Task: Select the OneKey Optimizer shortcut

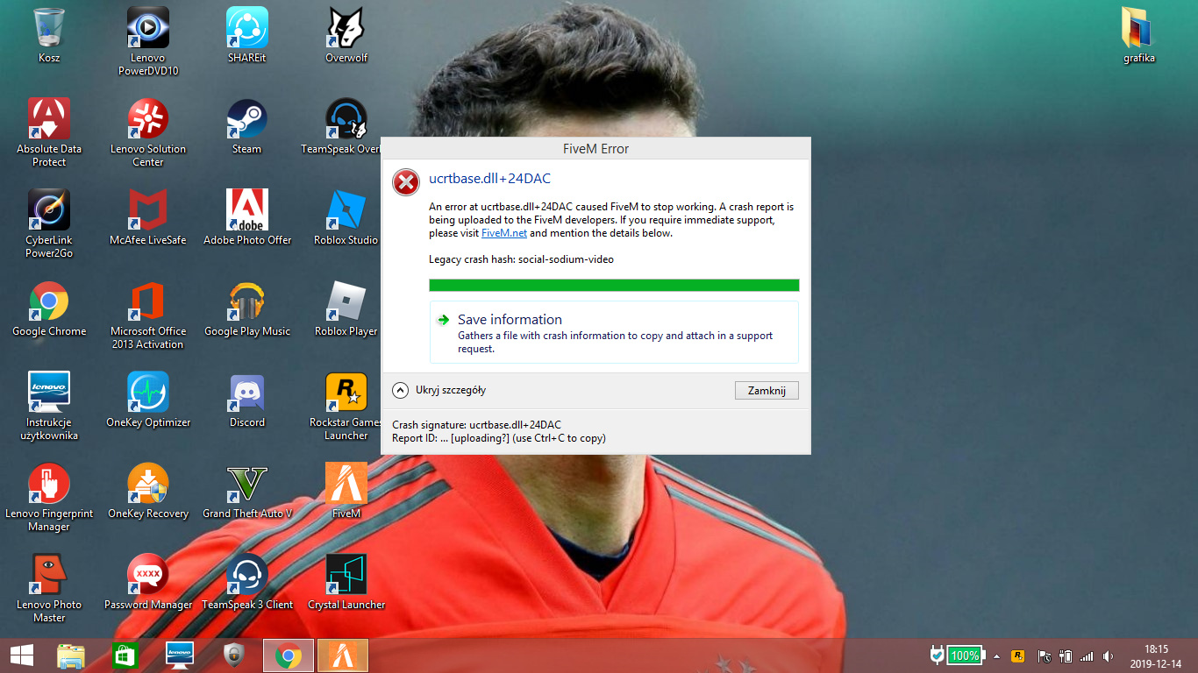Action: tap(148, 400)
